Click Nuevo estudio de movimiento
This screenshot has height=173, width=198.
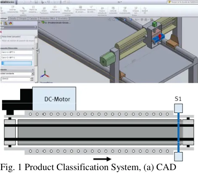[102, 11]
